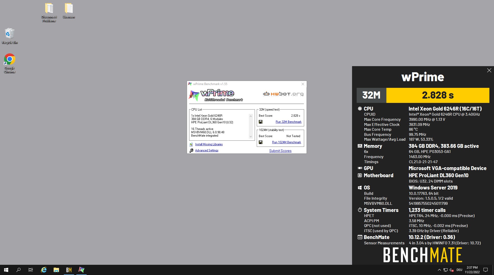Open Task View in the taskbar

point(31,270)
